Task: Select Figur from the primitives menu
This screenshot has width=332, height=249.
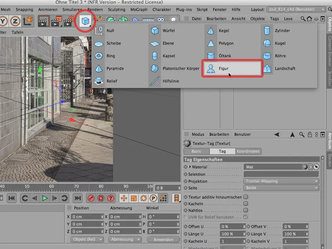Action: [232, 68]
